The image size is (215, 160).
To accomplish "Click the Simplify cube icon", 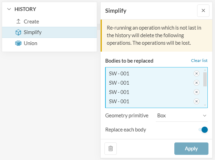I will click(19, 32).
